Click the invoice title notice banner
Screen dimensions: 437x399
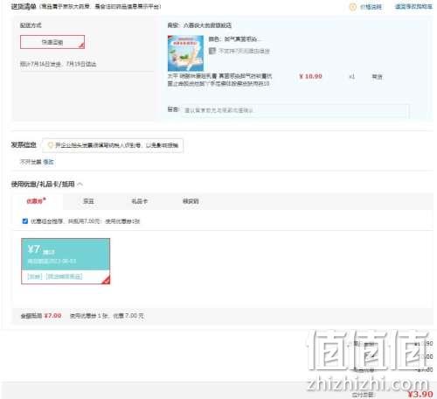(113, 145)
